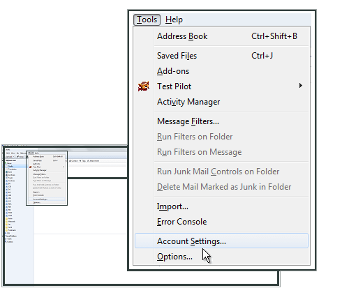Open the Help menu
The image size is (349, 288).
pos(174,20)
